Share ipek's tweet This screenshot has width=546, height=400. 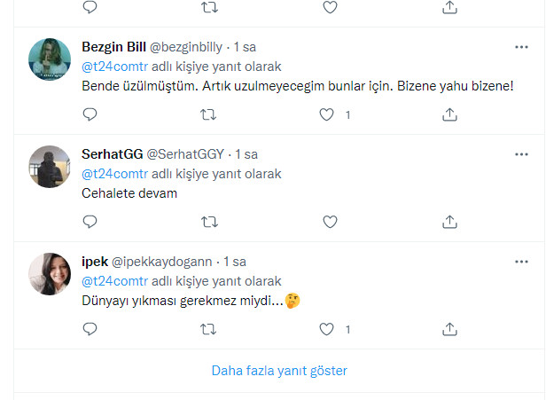coord(449,329)
